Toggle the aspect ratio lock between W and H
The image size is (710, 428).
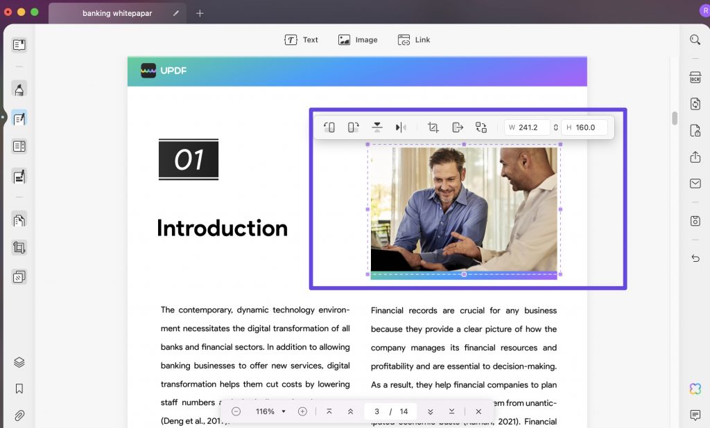pyautogui.click(x=555, y=127)
